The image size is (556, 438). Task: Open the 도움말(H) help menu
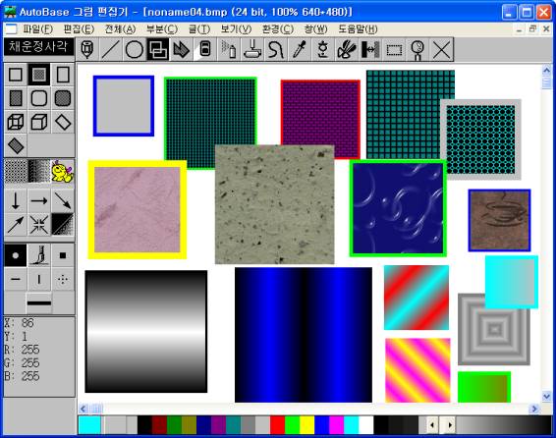[x=358, y=29]
